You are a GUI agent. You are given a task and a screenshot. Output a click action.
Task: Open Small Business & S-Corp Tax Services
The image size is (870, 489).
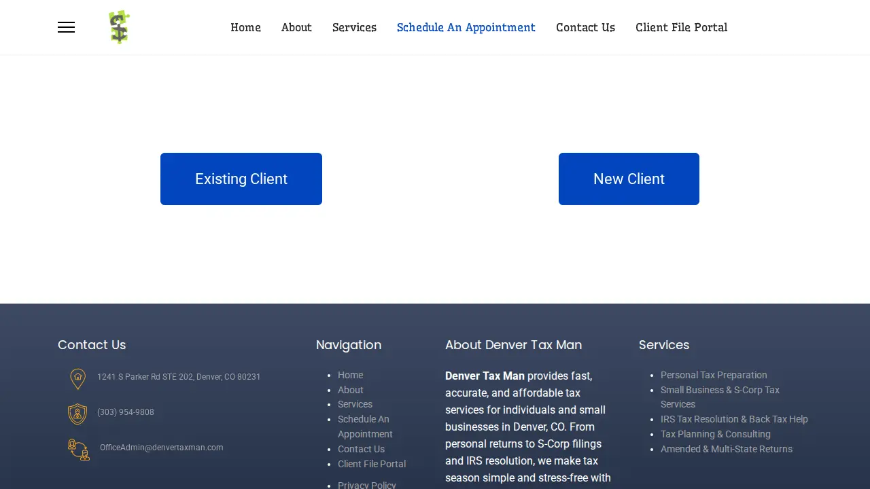point(720,397)
